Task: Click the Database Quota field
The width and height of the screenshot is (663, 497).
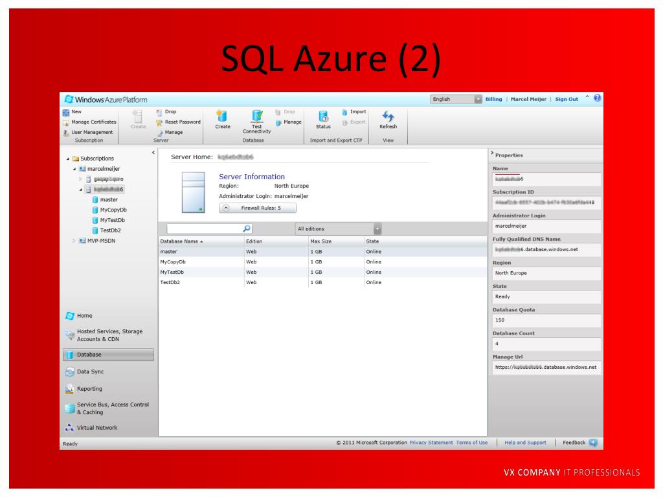Action: [546, 320]
